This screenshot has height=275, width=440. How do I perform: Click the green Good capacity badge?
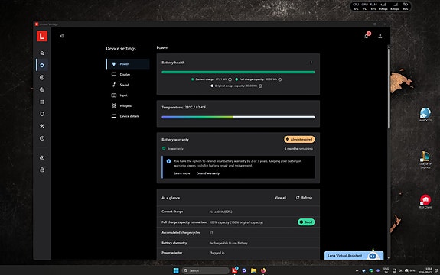pyautogui.click(x=306, y=222)
